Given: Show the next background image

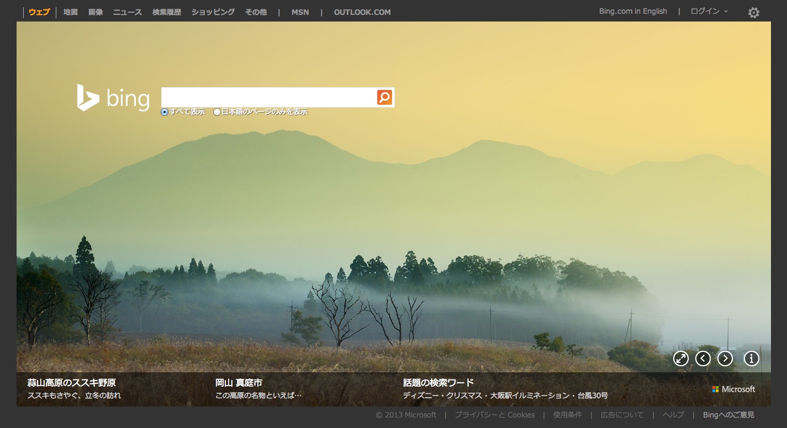Looking at the screenshot, I should [x=725, y=359].
